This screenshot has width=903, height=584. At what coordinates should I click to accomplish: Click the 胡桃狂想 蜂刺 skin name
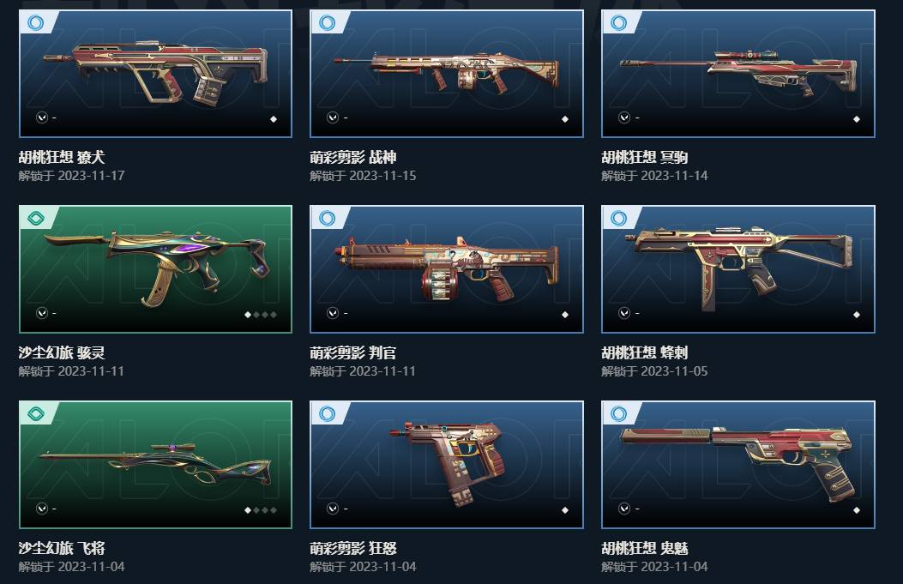click(x=644, y=352)
